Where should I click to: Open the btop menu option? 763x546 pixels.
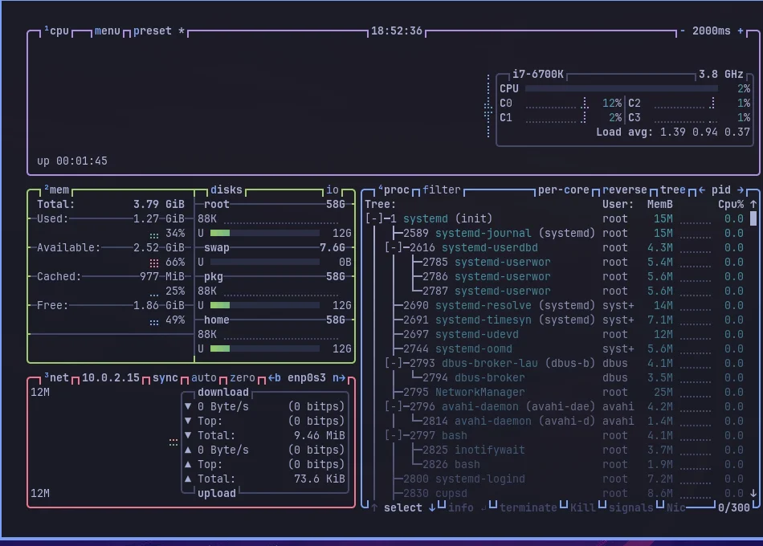(107, 31)
